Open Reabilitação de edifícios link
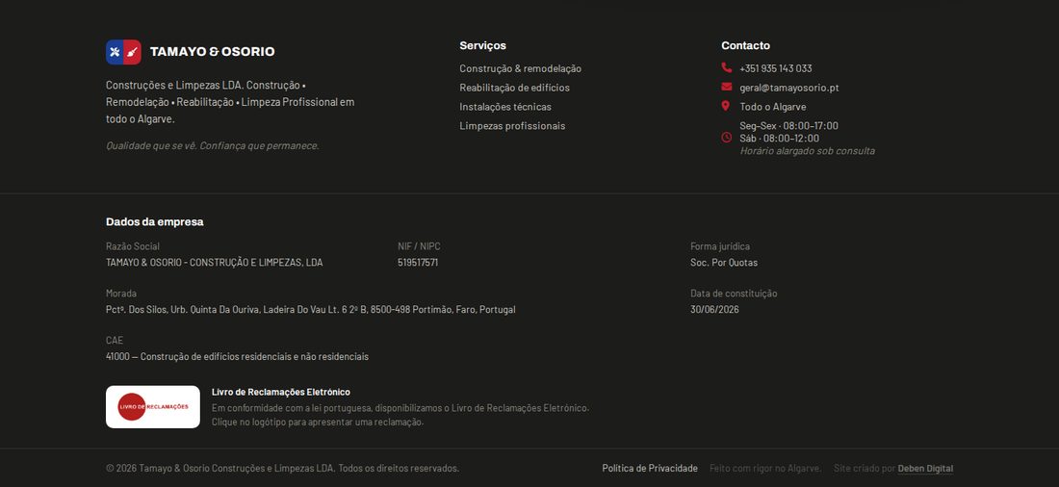The width and height of the screenshot is (1059, 487). 515,88
